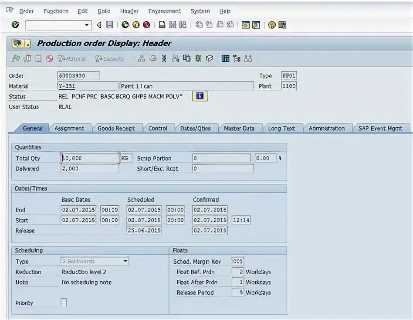
Task: Click the dark grid table icon
Action: (x=225, y=58)
